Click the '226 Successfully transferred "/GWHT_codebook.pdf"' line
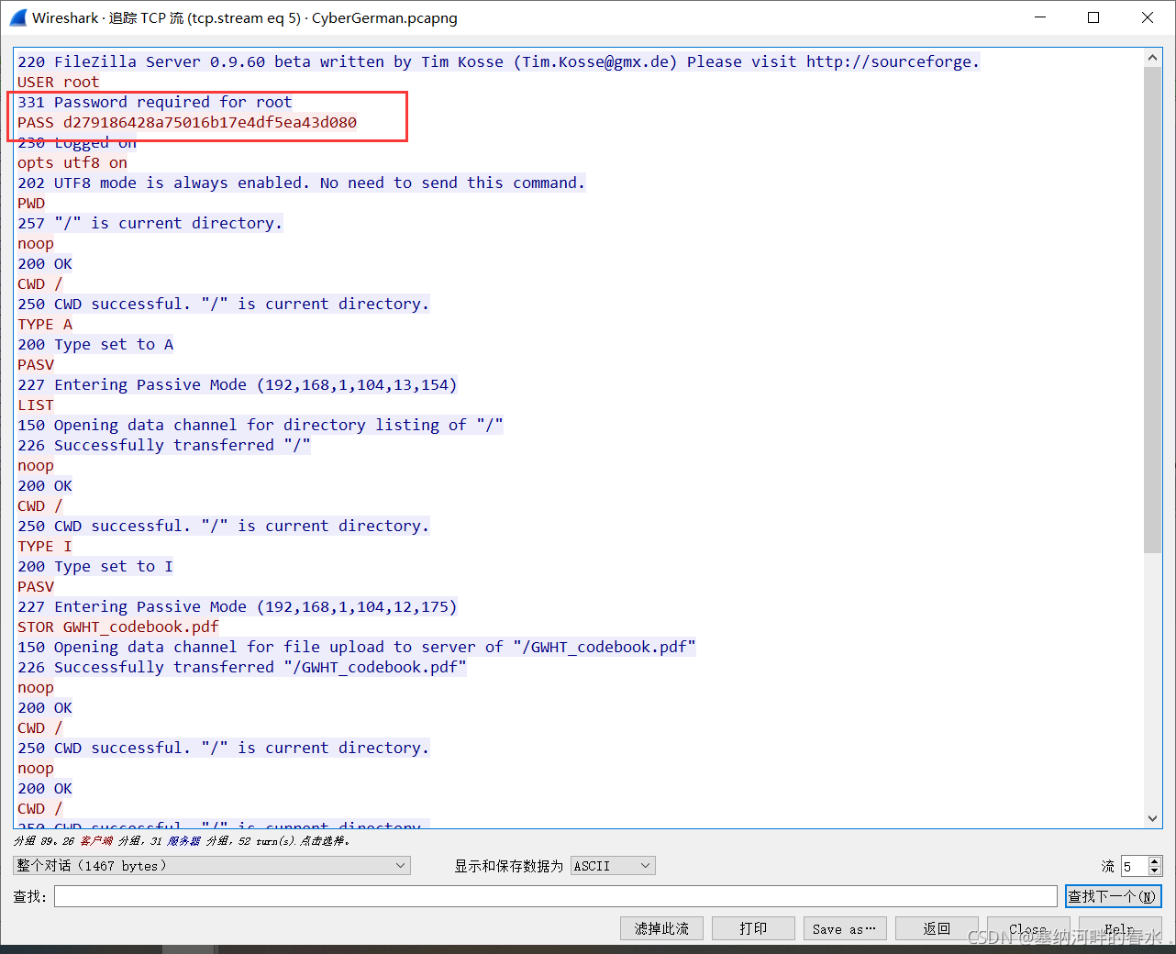This screenshot has height=954, width=1176. [x=242, y=667]
